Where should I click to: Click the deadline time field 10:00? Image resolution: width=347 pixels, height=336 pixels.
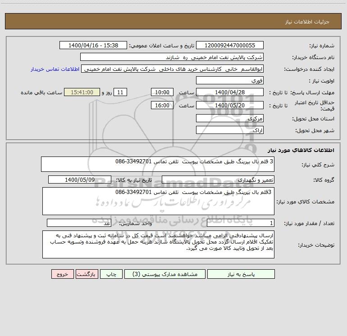click(x=162, y=92)
